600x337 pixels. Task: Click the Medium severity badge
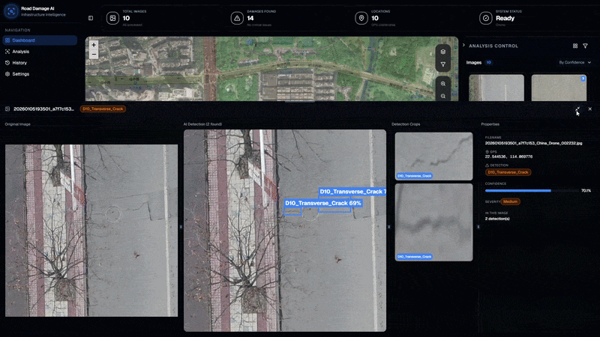[511, 201]
